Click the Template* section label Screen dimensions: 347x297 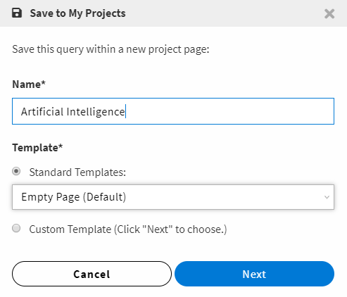click(x=37, y=148)
